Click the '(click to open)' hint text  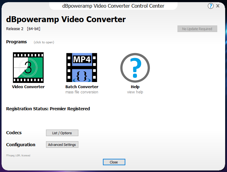click(44, 42)
